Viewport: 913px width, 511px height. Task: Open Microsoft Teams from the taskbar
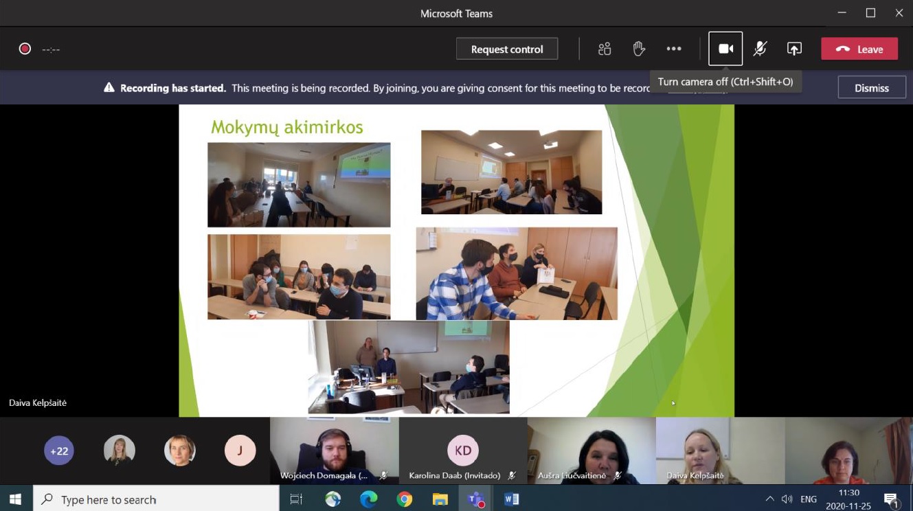point(475,499)
